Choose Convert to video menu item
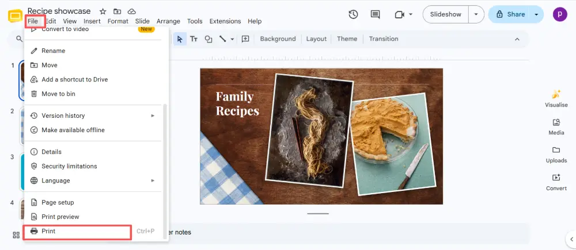 pos(93,29)
